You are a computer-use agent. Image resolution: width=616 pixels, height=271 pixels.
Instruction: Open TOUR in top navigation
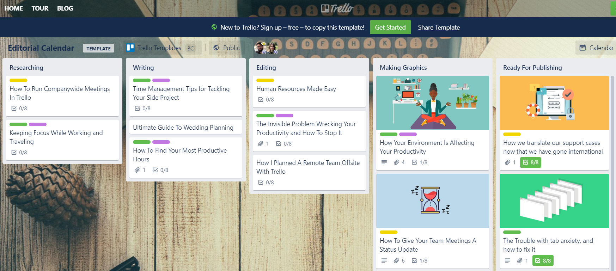click(x=40, y=8)
